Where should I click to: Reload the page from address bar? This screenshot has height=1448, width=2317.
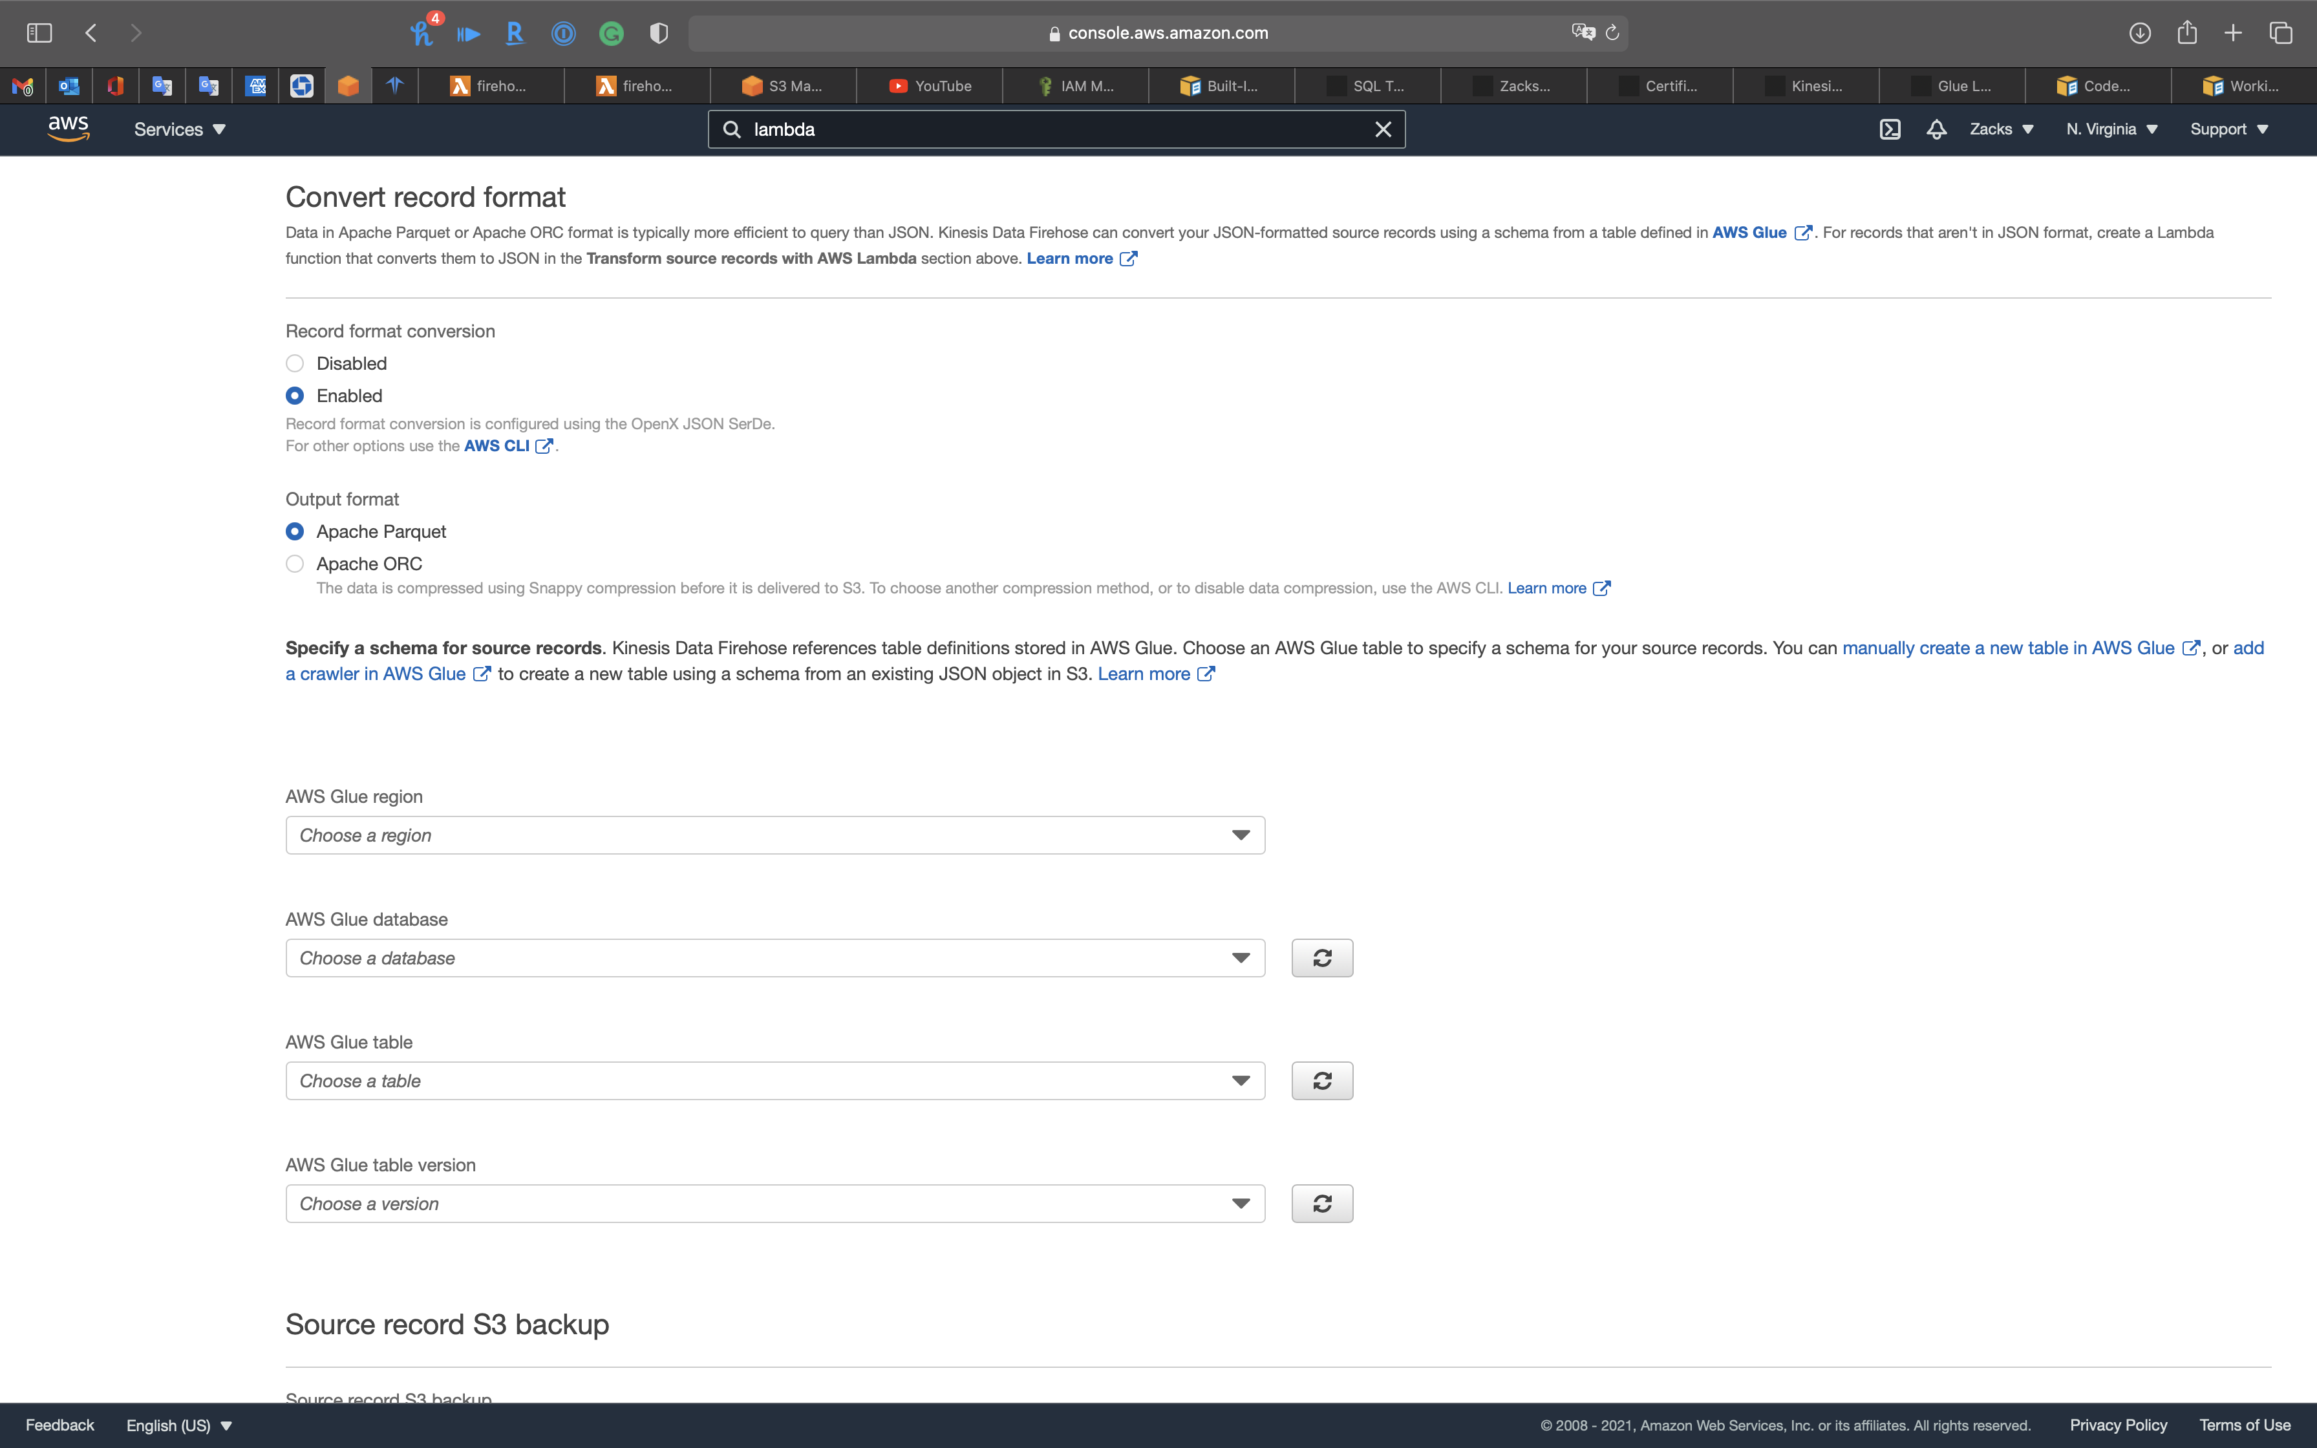tap(1612, 32)
